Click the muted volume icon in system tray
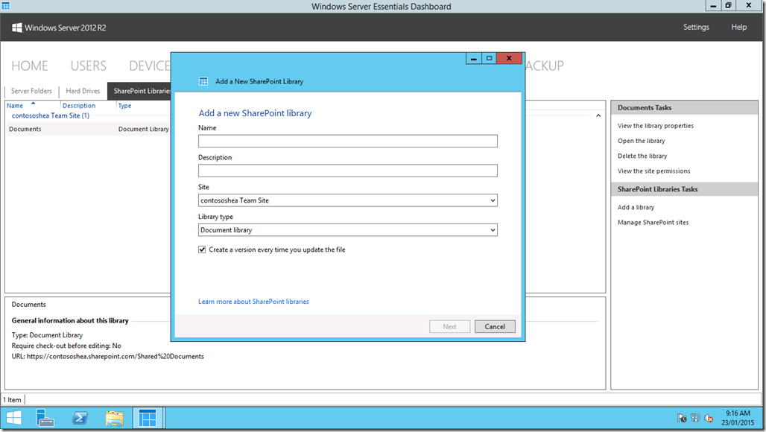Screen dimensions: 766x432 [x=708, y=418]
